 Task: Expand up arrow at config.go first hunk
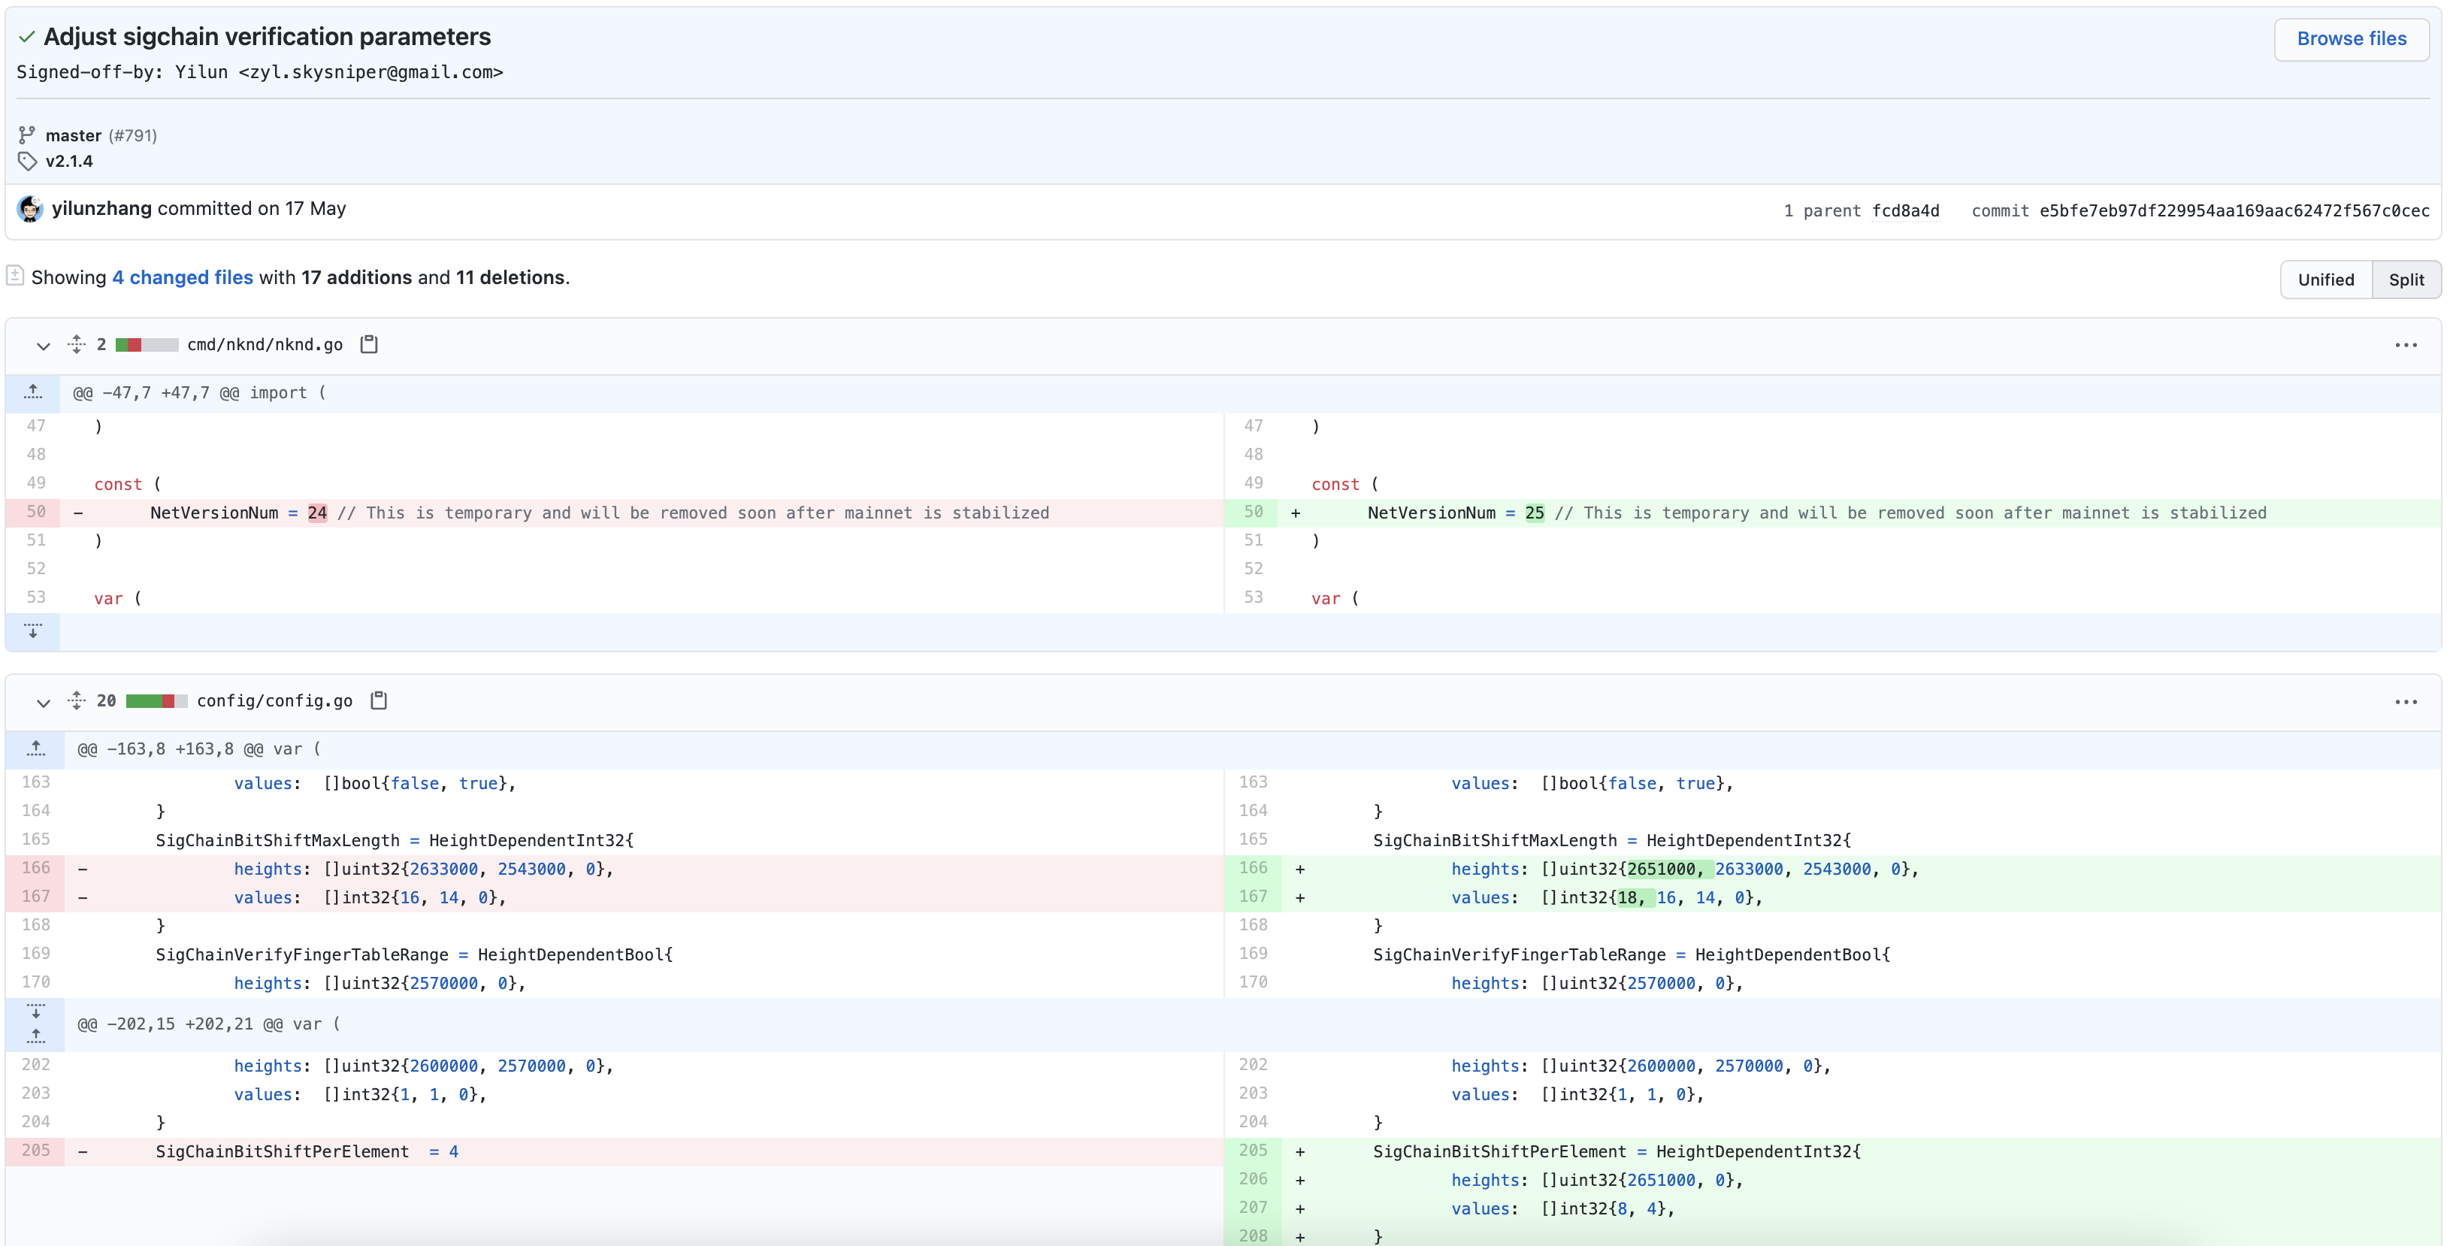pyautogui.click(x=35, y=749)
